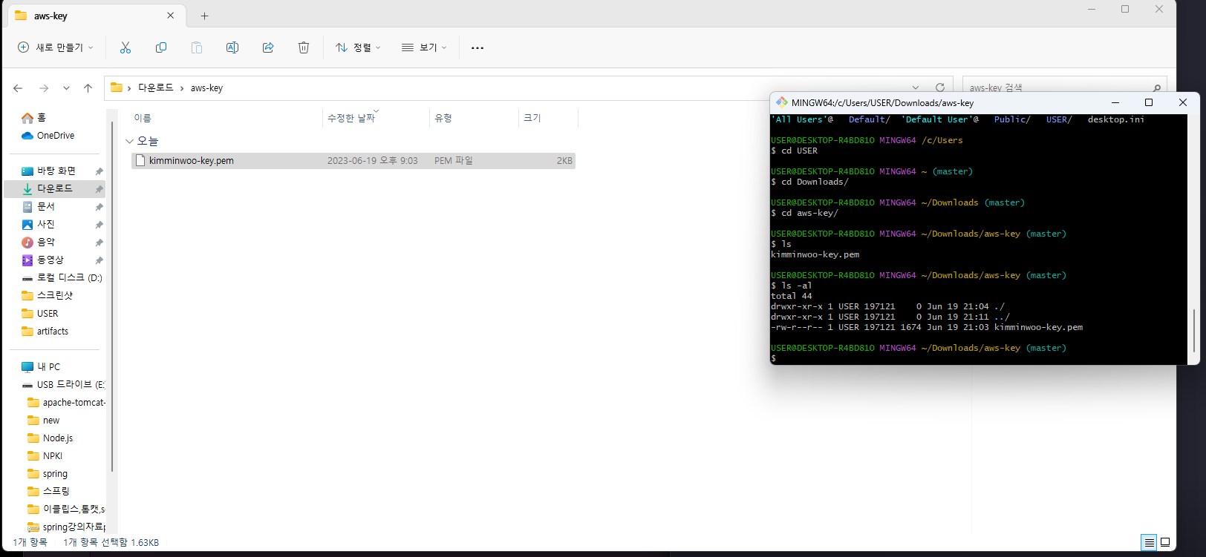Click the Paste clipboard icon
The image size is (1206, 557).
pyautogui.click(x=197, y=47)
